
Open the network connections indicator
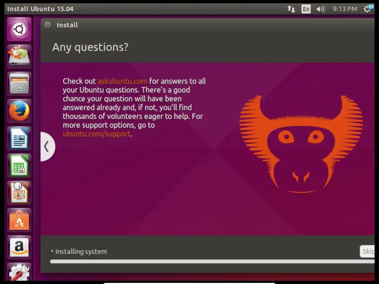291,9
